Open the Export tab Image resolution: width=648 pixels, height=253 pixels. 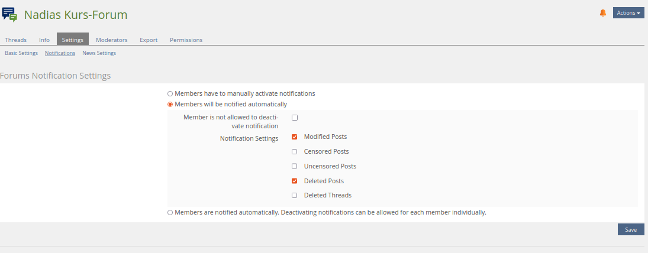[x=149, y=40]
